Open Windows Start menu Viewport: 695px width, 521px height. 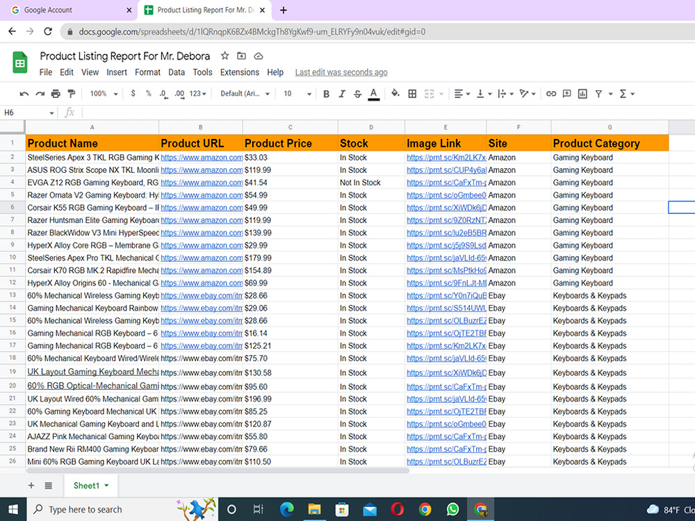coord(13,509)
